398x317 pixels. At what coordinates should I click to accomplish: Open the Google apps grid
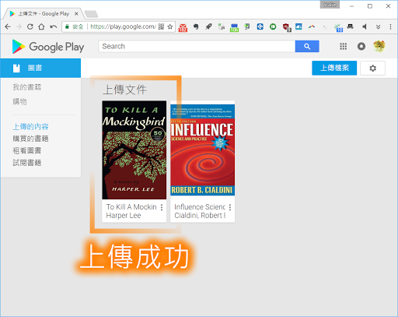coord(344,46)
